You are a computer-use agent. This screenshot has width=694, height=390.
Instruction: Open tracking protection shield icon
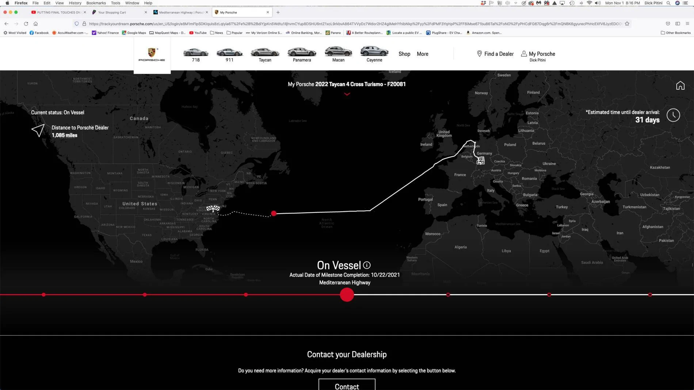(77, 24)
